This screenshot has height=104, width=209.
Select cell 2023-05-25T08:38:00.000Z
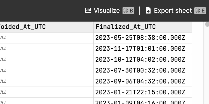pos(143,38)
